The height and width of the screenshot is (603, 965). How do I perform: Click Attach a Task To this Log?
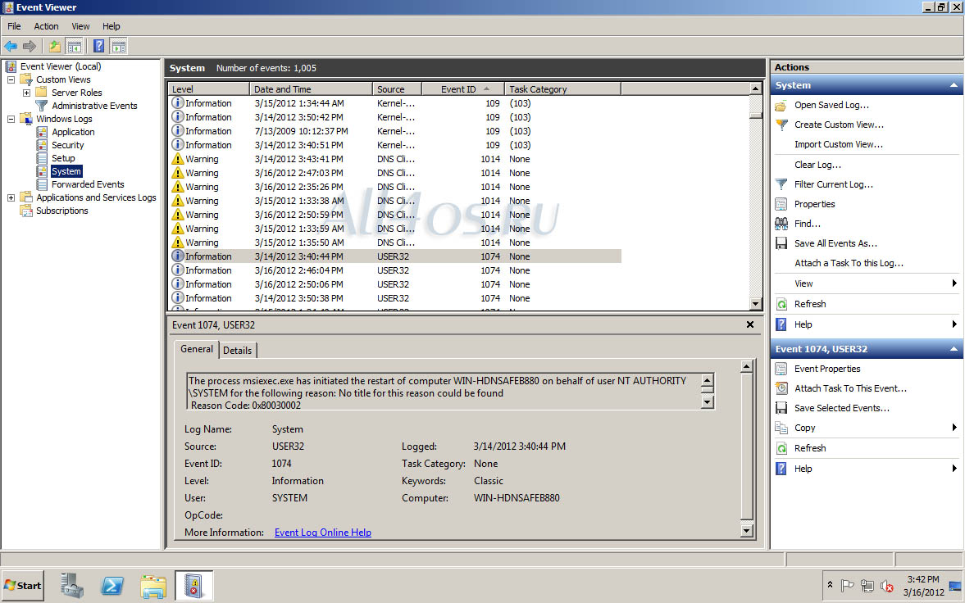coord(849,263)
